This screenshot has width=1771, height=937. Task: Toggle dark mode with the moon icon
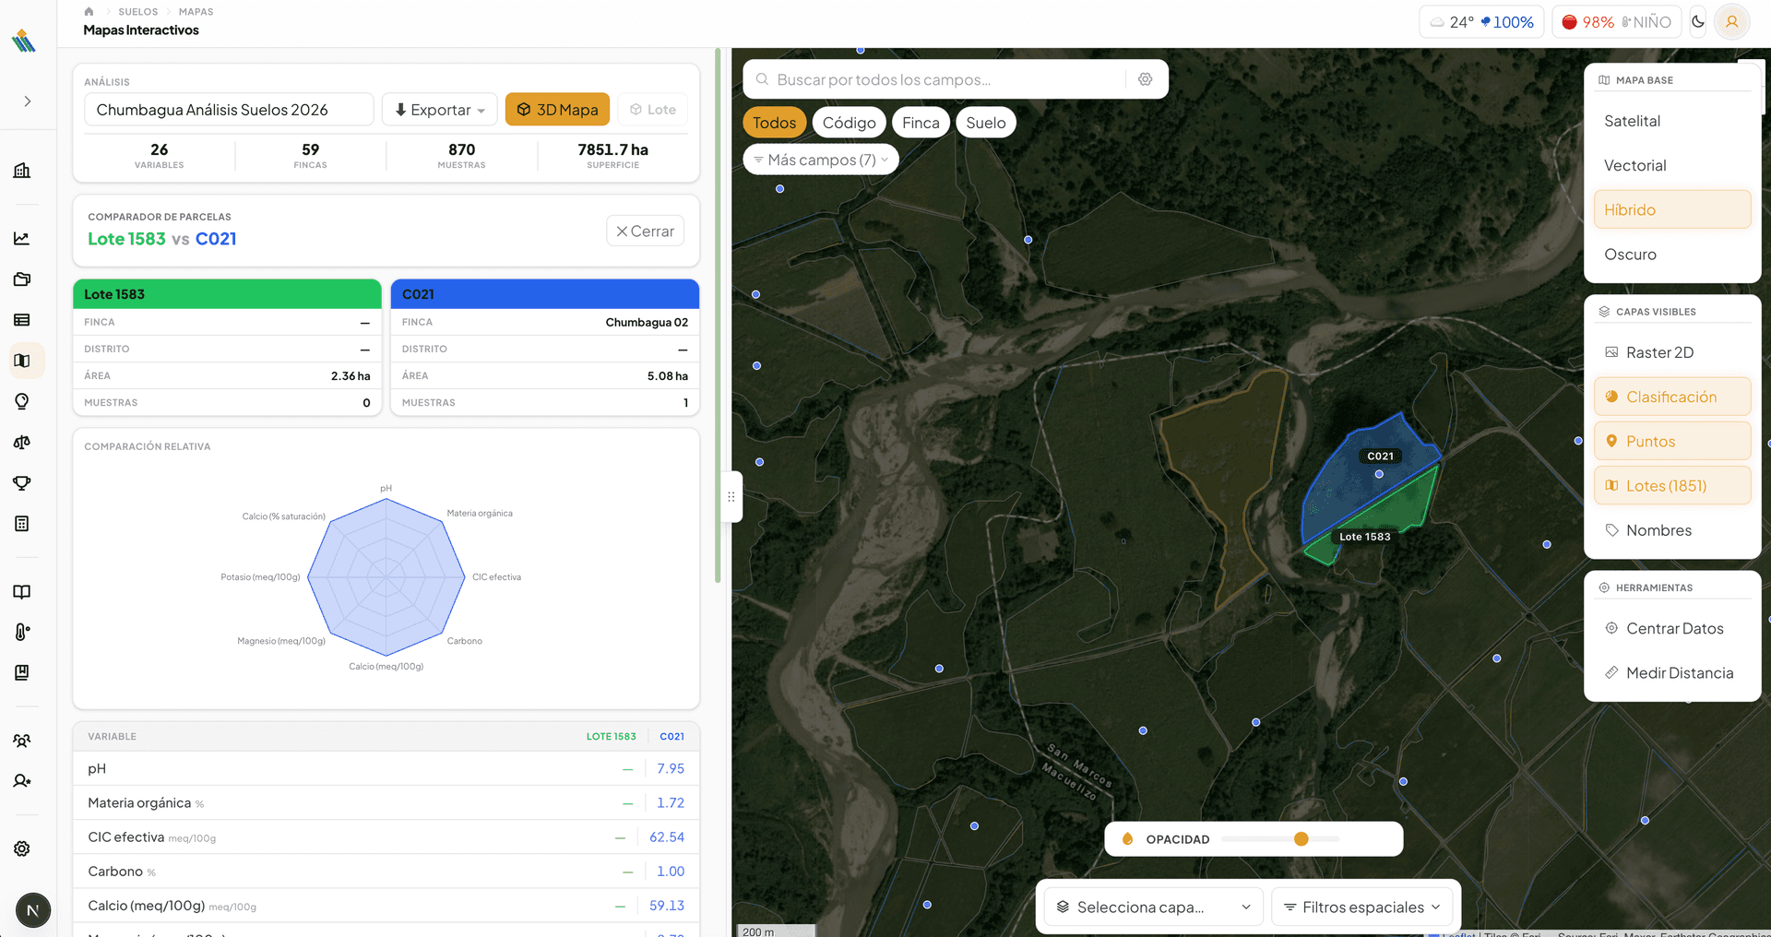click(1698, 21)
